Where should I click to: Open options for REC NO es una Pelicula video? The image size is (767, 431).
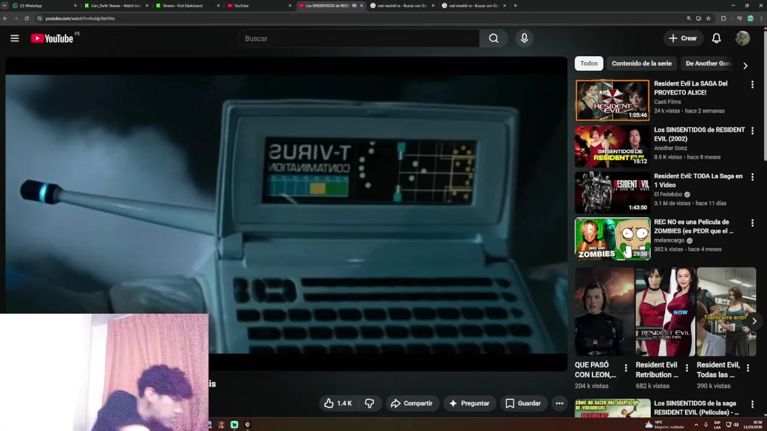pyautogui.click(x=753, y=223)
